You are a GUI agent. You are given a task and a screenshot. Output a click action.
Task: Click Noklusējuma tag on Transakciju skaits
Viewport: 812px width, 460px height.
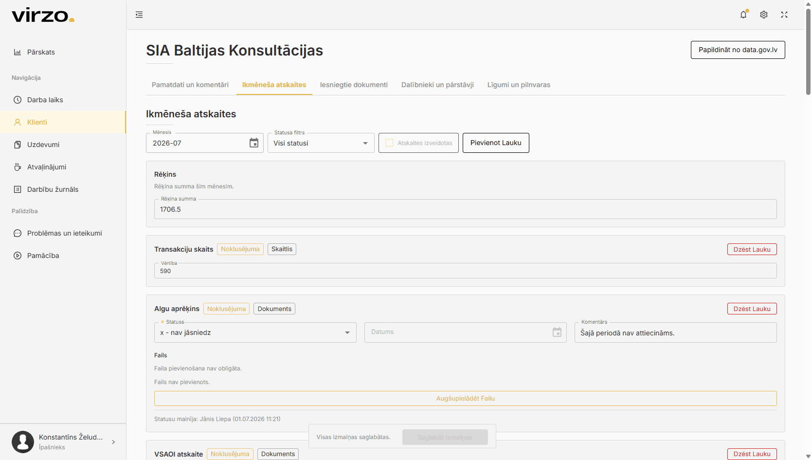(240, 249)
